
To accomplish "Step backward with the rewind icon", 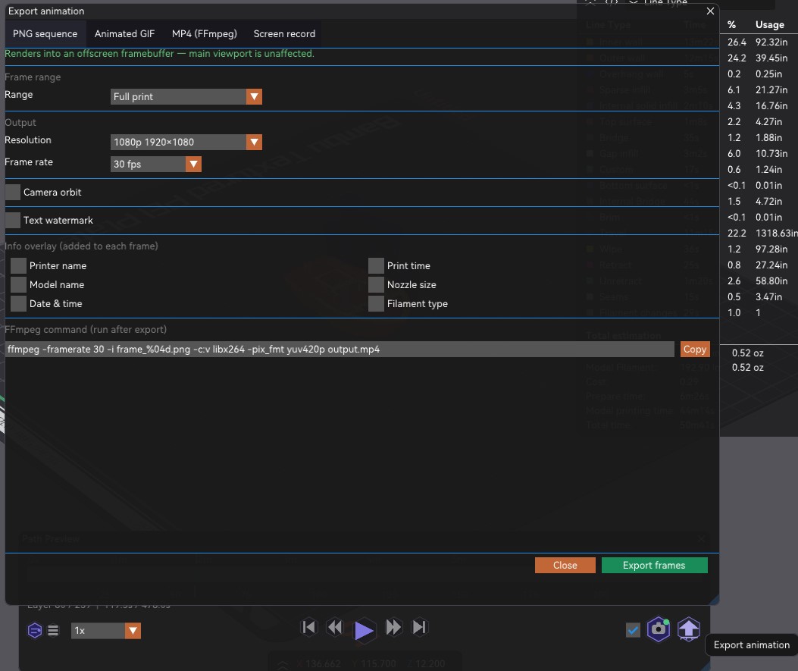I will pyautogui.click(x=335, y=627).
